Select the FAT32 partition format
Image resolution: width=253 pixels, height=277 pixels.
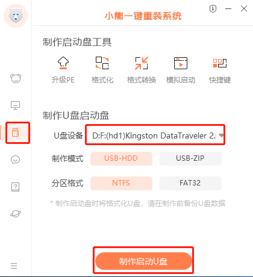[190, 183]
